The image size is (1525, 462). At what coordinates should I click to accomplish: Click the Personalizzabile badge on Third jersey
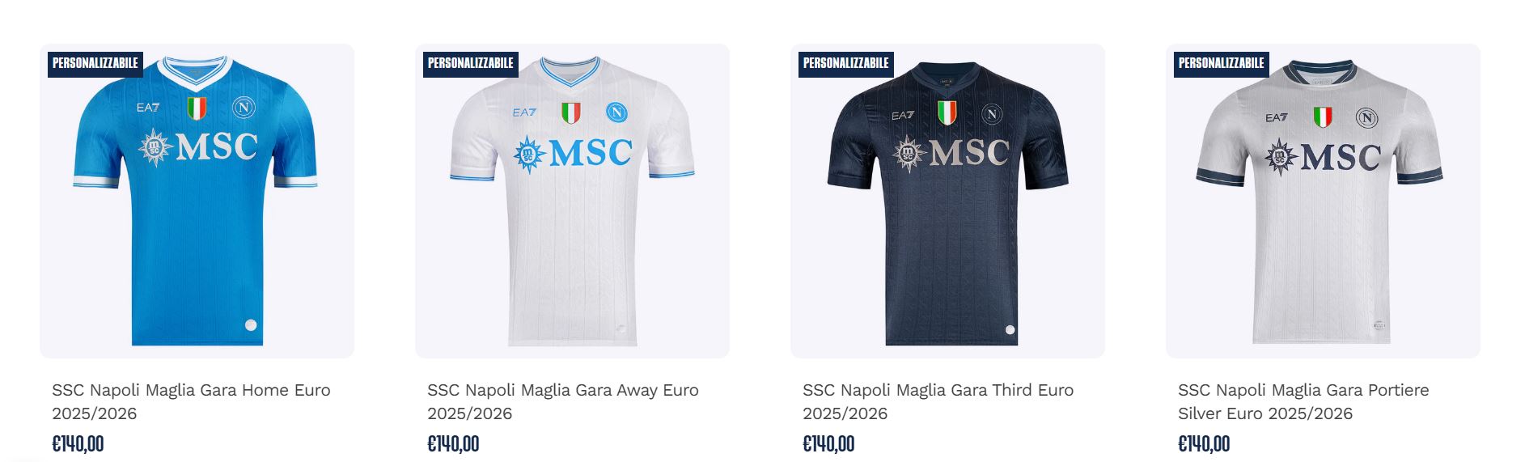(x=846, y=63)
